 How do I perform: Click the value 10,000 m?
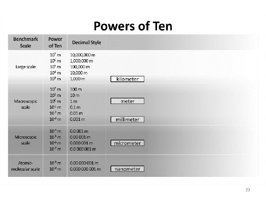79,73
